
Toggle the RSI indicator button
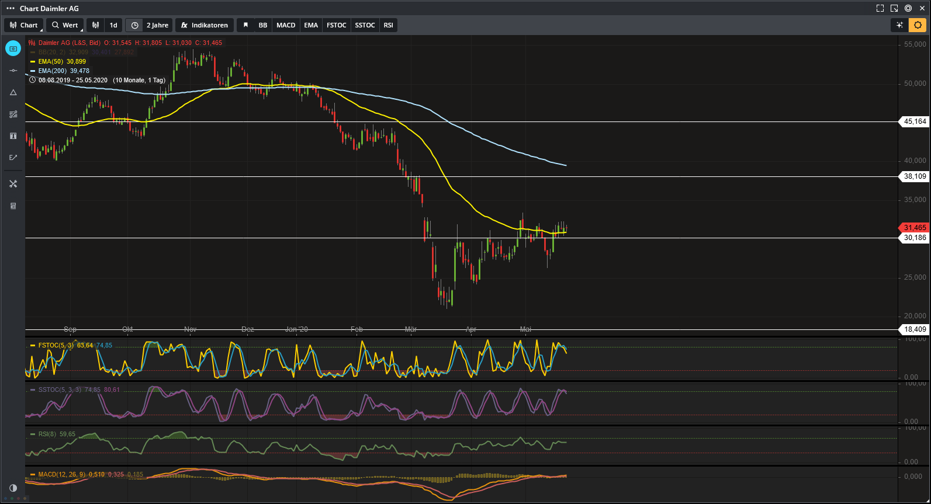pyautogui.click(x=388, y=25)
